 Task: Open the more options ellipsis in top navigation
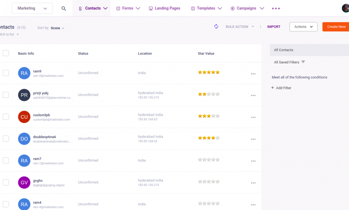tap(276, 8)
